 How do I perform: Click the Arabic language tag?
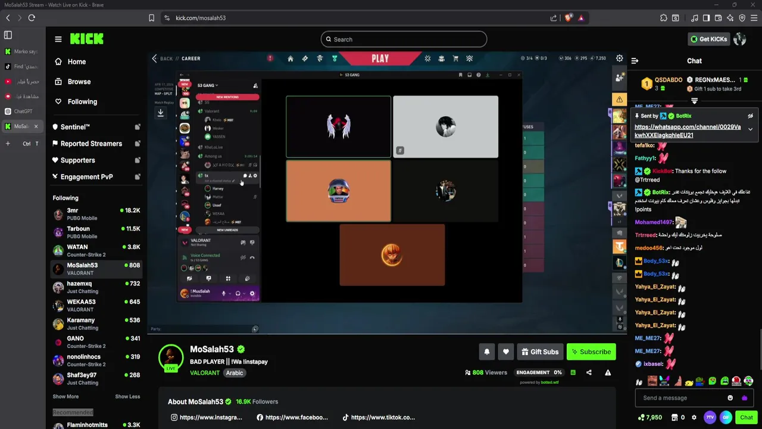coord(235,373)
